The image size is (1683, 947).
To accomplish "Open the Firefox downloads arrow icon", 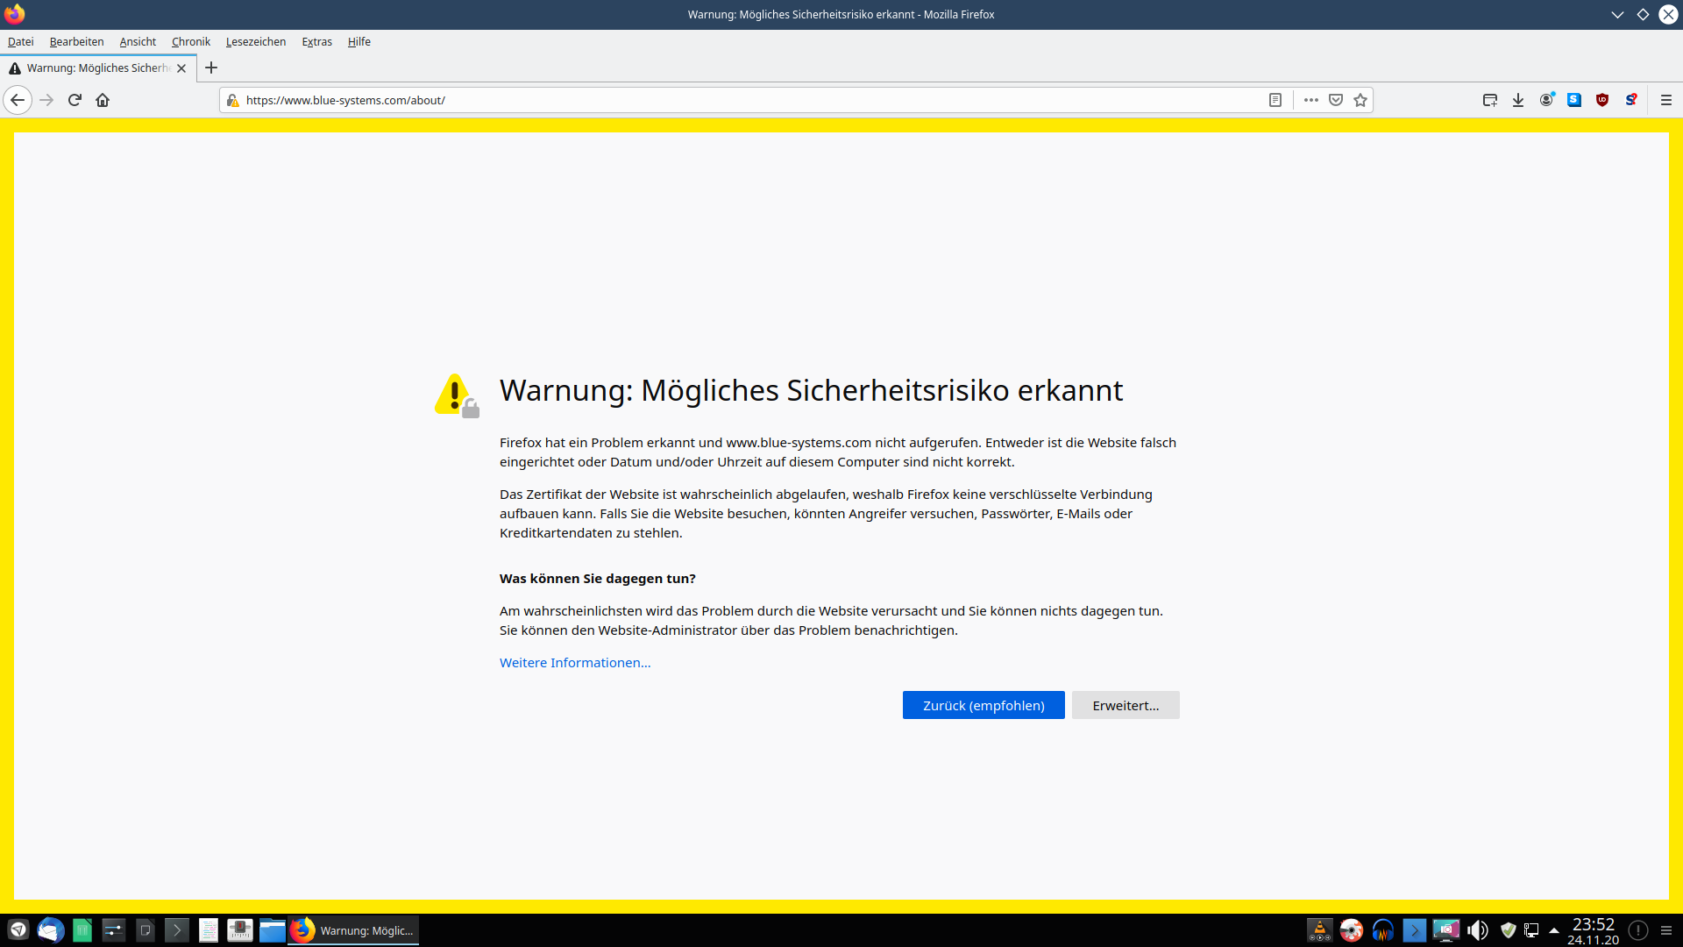I will [1518, 100].
